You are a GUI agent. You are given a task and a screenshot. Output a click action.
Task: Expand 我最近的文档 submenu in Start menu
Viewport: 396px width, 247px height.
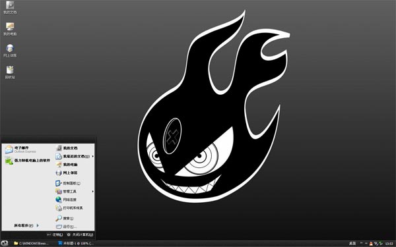click(x=75, y=156)
